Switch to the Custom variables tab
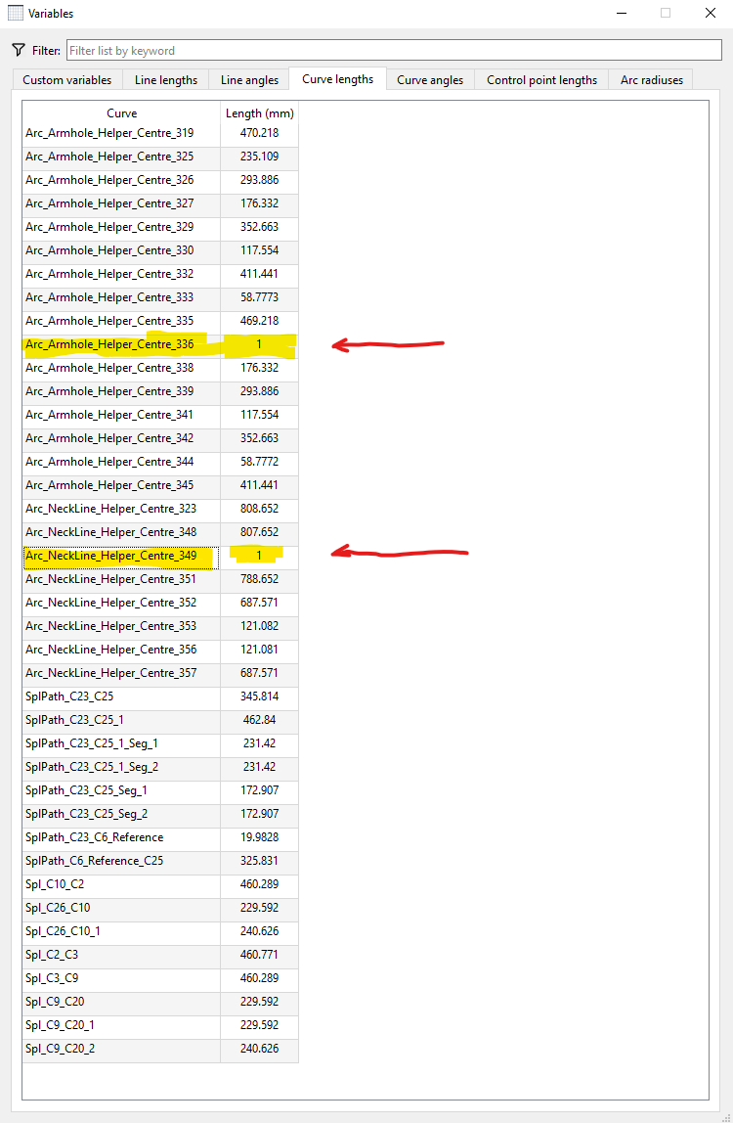This screenshot has height=1123, width=733. coord(67,79)
